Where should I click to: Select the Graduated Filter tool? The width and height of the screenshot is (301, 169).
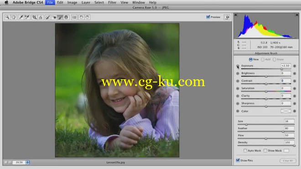[x=66, y=17]
